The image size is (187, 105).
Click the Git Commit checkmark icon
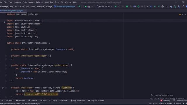(155, 6)
